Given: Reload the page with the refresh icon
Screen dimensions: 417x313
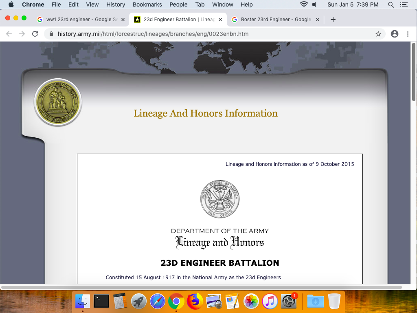Looking at the screenshot, I should [35, 34].
